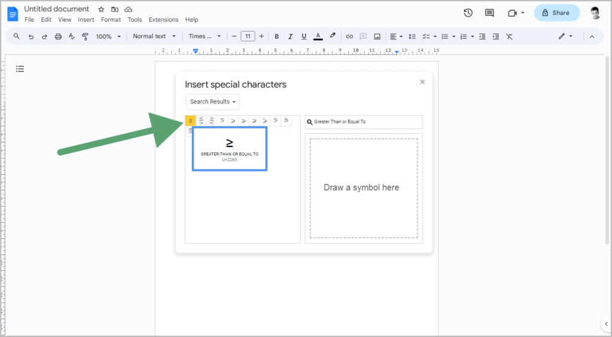
Task: Show document outline icon
Action: 20,69
